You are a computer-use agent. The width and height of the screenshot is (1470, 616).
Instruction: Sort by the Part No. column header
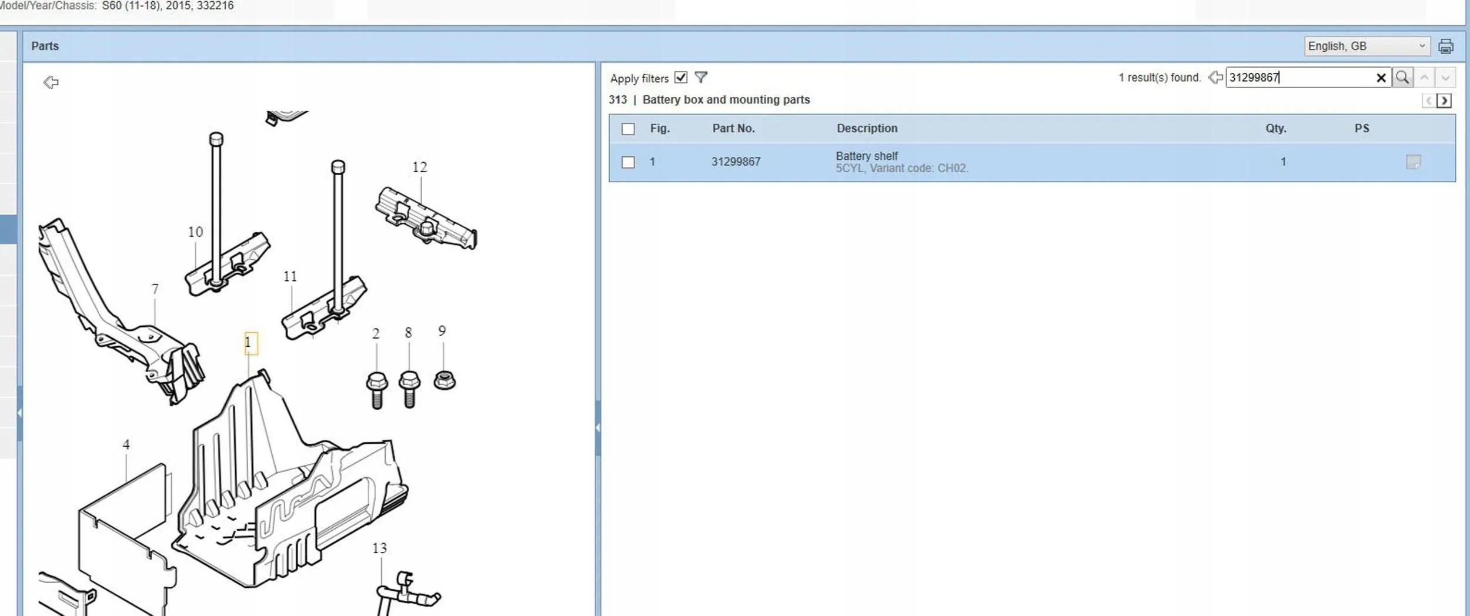click(x=733, y=128)
